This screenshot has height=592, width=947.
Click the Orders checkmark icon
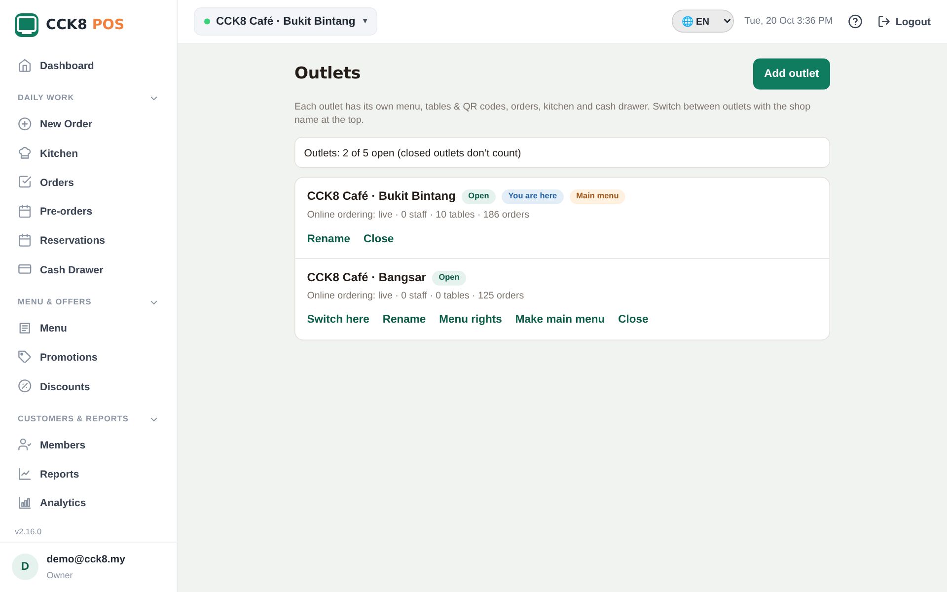[x=25, y=182]
